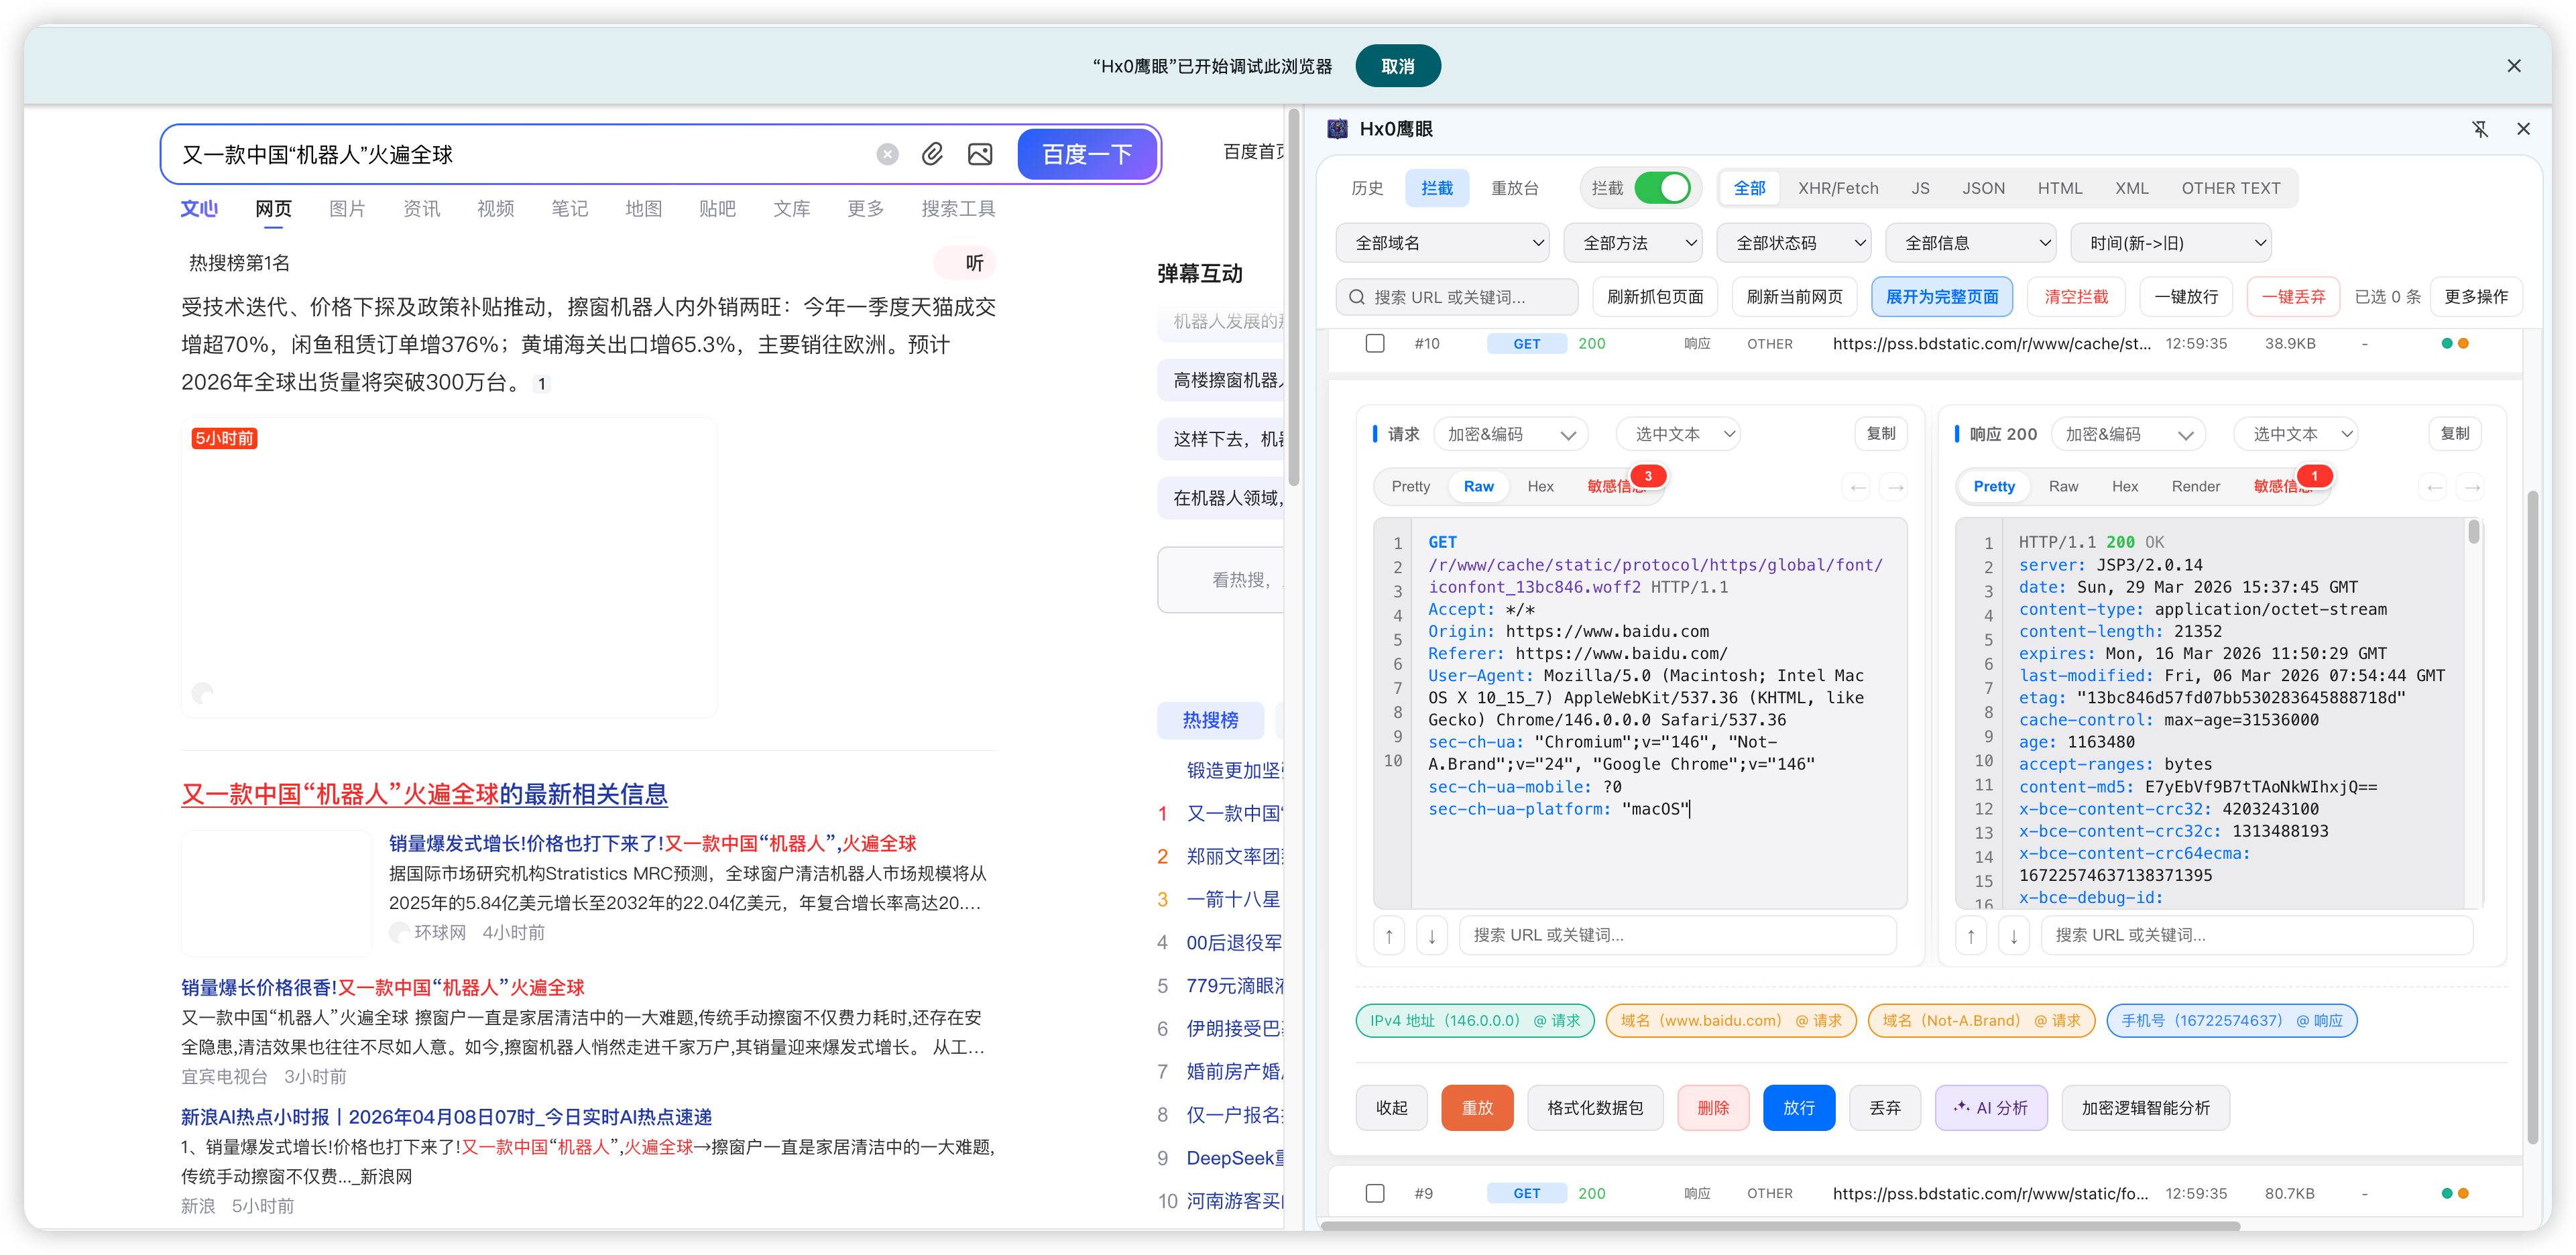Jump to previous match in response search
The width and height of the screenshot is (2576, 1255).
click(1971, 936)
